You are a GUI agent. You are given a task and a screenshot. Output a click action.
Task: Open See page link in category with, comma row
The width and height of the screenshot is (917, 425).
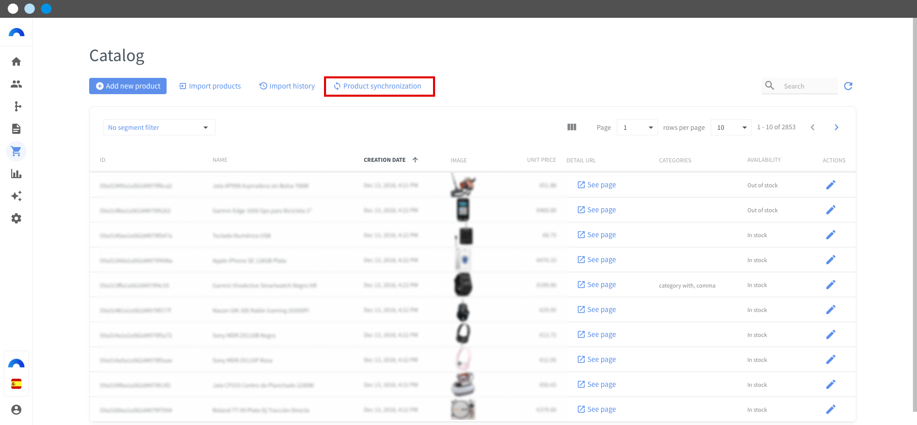point(597,285)
